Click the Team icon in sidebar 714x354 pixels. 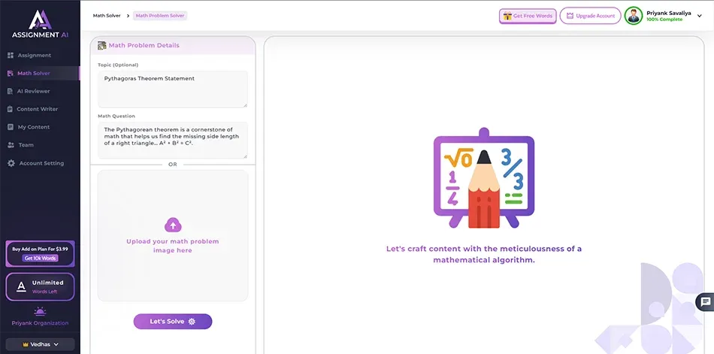click(x=11, y=145)
